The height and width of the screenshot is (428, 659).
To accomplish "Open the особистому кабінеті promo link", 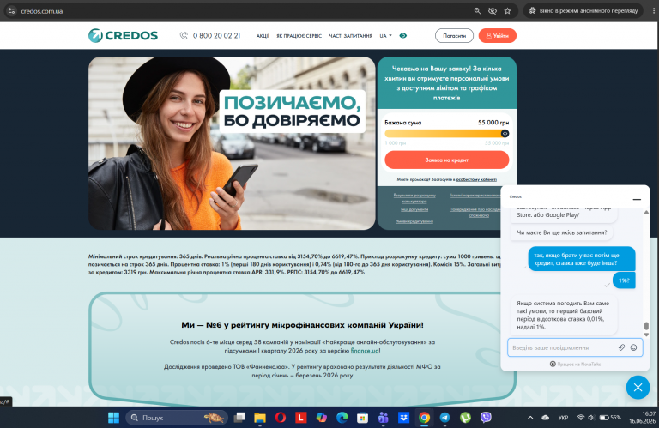I will (x=476, y=179).
